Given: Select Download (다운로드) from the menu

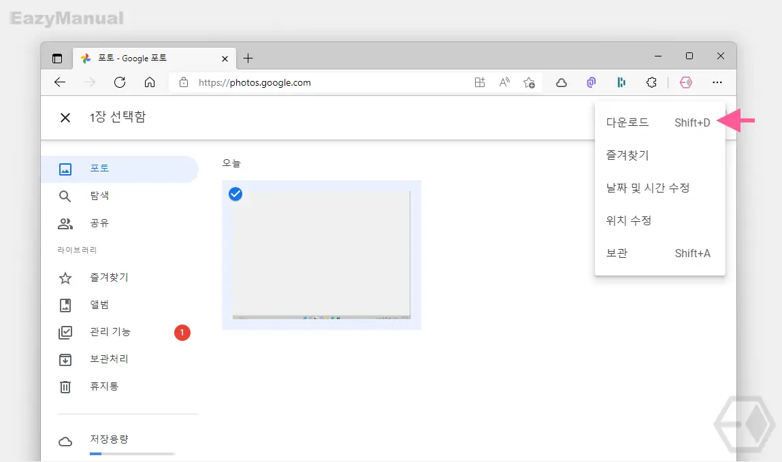Looking at the screenshot, I should coord(659,122).
